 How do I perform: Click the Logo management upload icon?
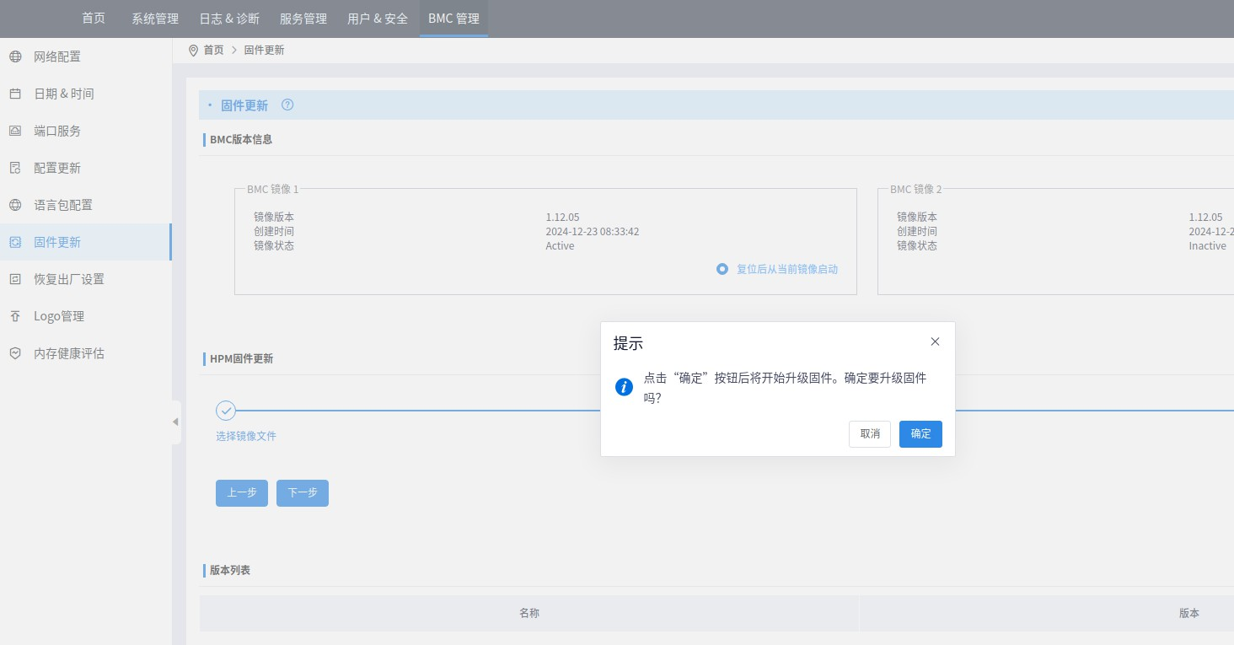click(15, 316)
